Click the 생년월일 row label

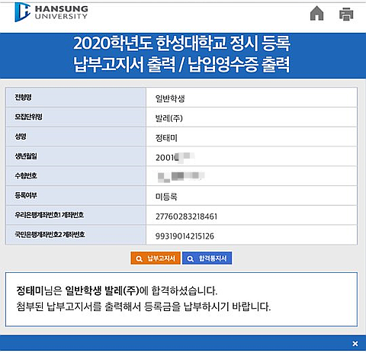[x=26, y=156]
